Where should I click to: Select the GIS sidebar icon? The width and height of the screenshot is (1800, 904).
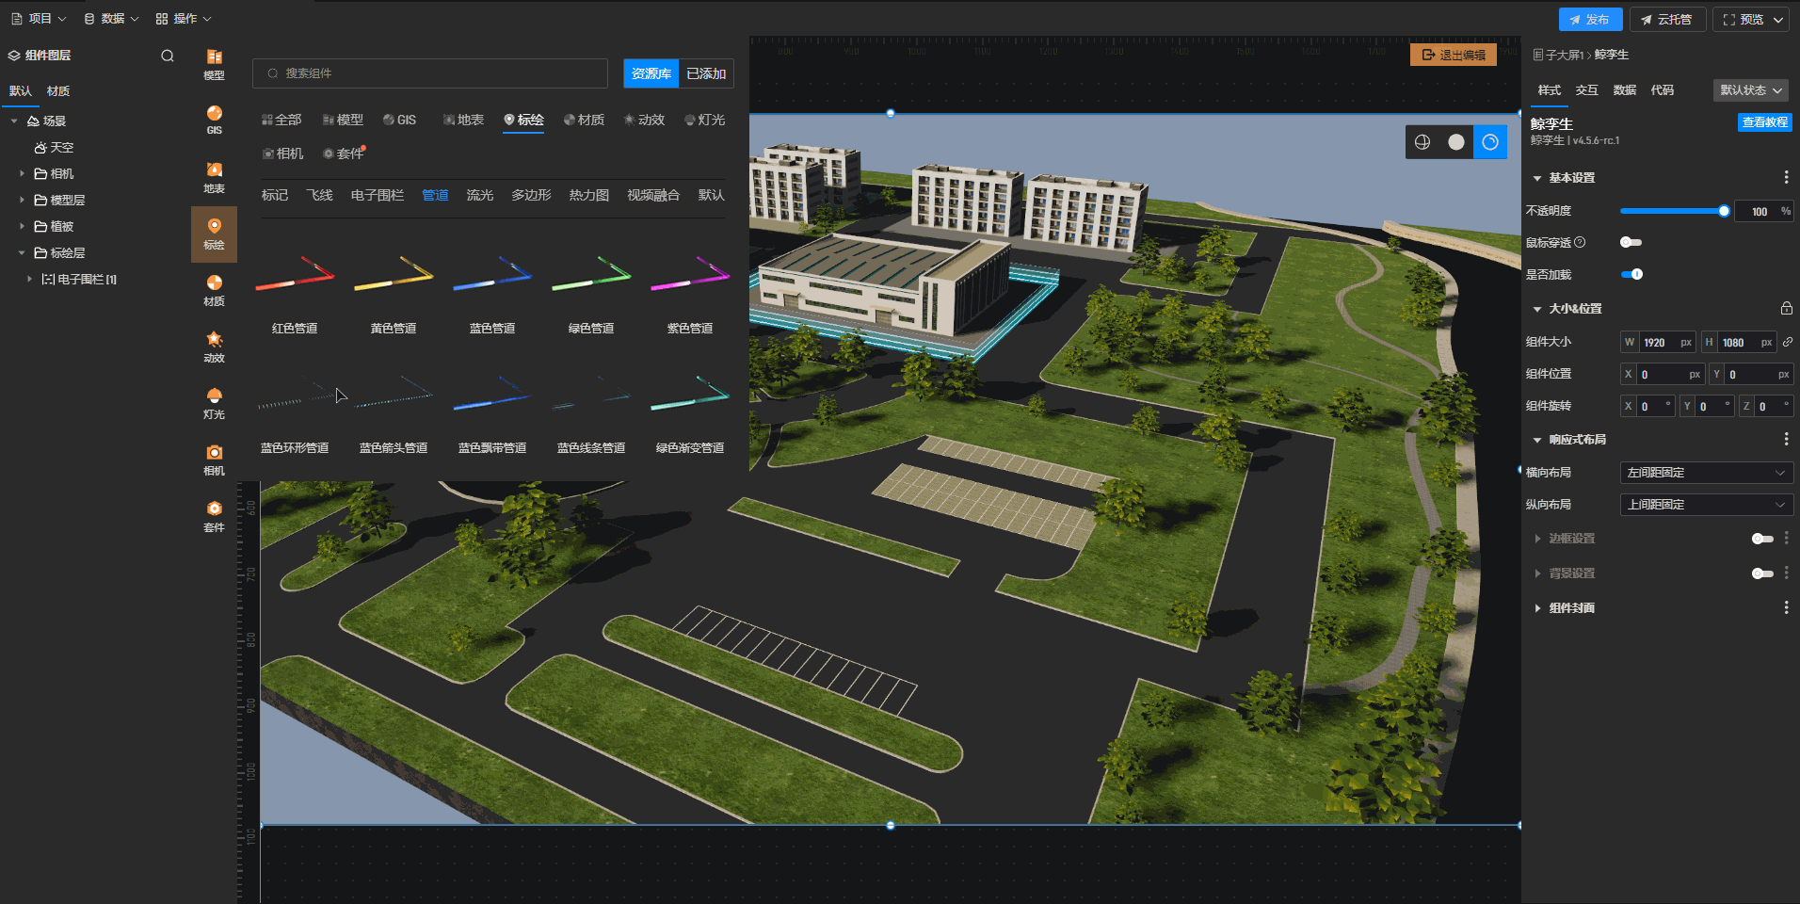pyautogui.click(x=214, y=120)
